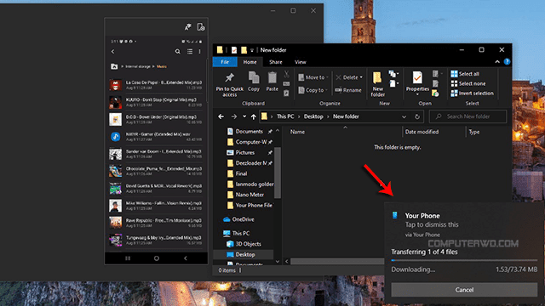Tap the Mike Williams mp3 thumbnail

coord(116,206)
